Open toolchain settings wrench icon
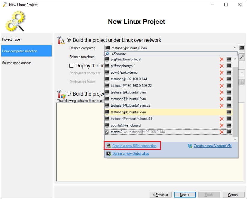The width and height of the screenshot is (247, 199). point(242,57)
